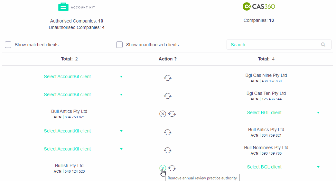Click sync icon in Bullish Pty Ltd row
Viewport: 336px width, 181px height.
[x=172, y=168]
